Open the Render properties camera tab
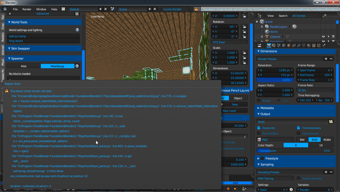This screenshot has width=340, height=192. [269, 45]
